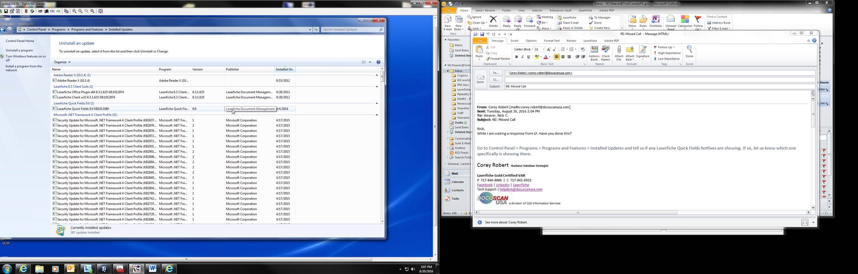
Task: Toggle Bold formatting in the message
Action: tap(516, 57)
